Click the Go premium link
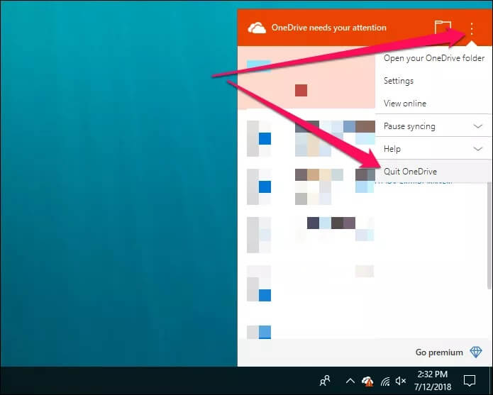Image resolution: width=493 pixels, height=395 pixels. [x=439, y=352]
